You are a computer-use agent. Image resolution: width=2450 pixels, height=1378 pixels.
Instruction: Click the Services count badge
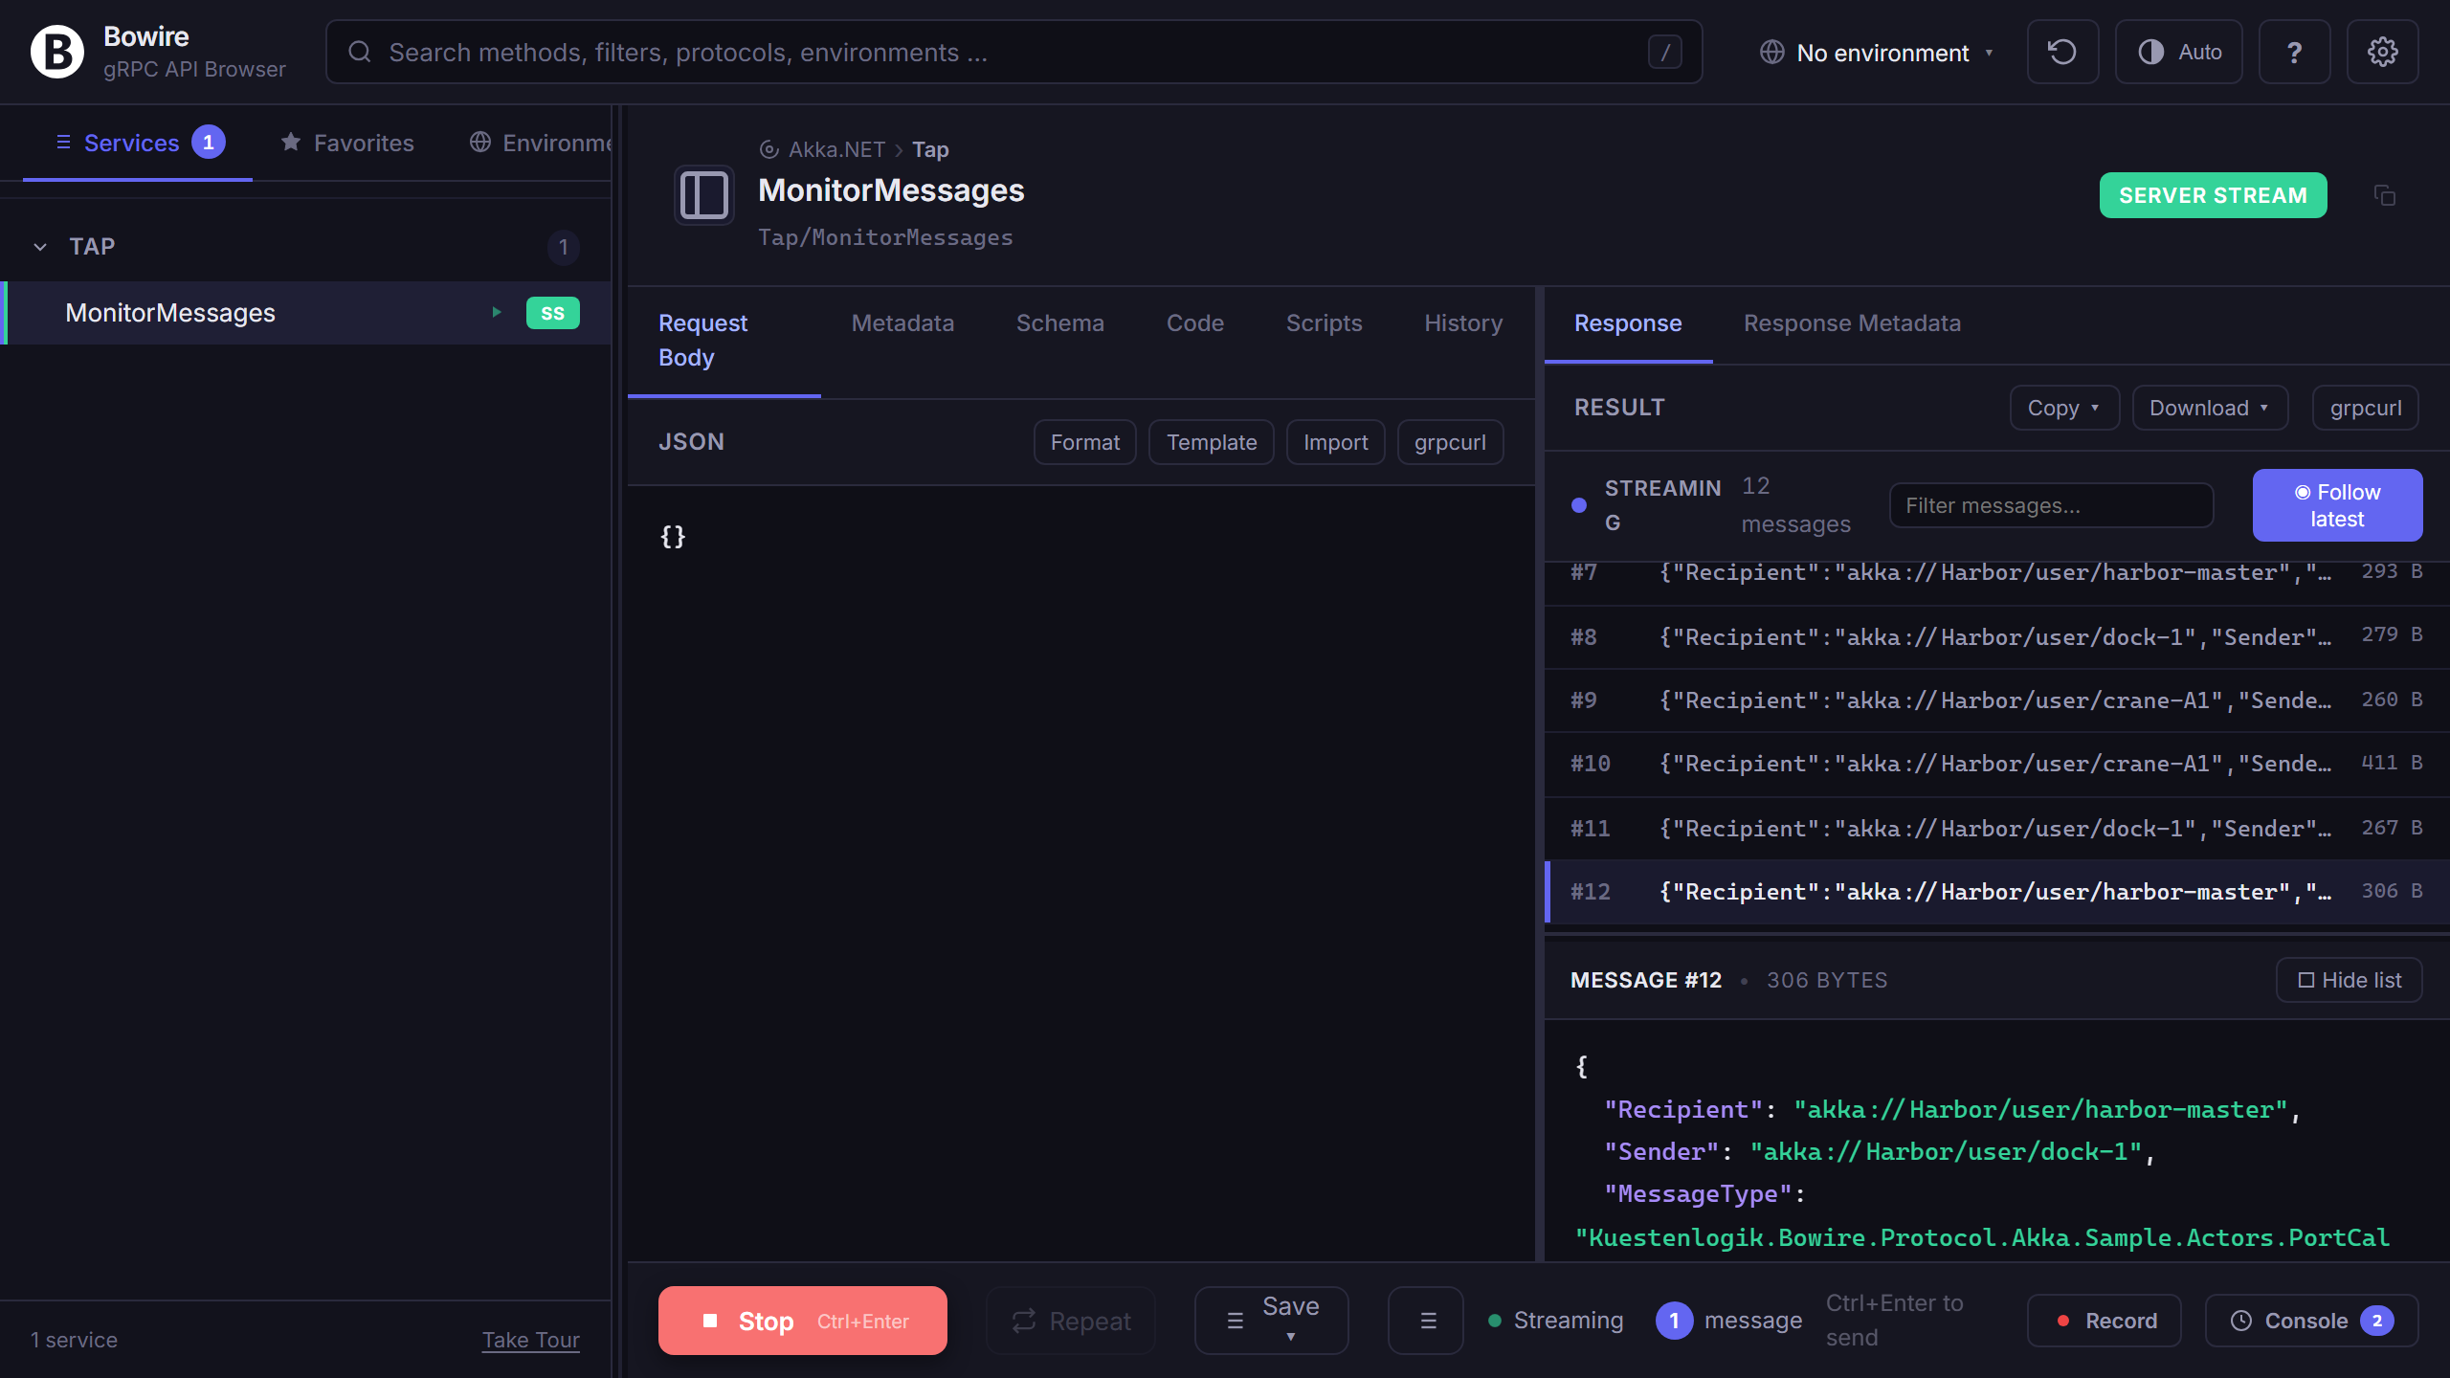209,143
